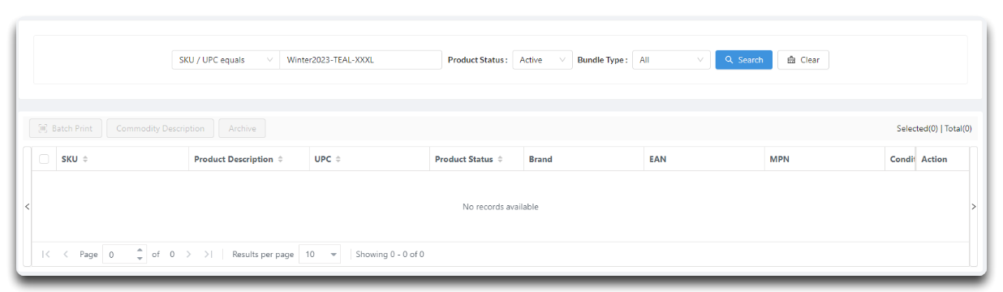Expand the Bundle Type dropdown
The image size is (1003, 292).
[671, 60]
